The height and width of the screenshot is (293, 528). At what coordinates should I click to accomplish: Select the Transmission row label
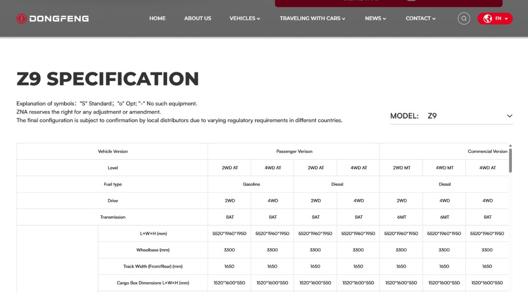pyautogui.click(x=113, y=217)
